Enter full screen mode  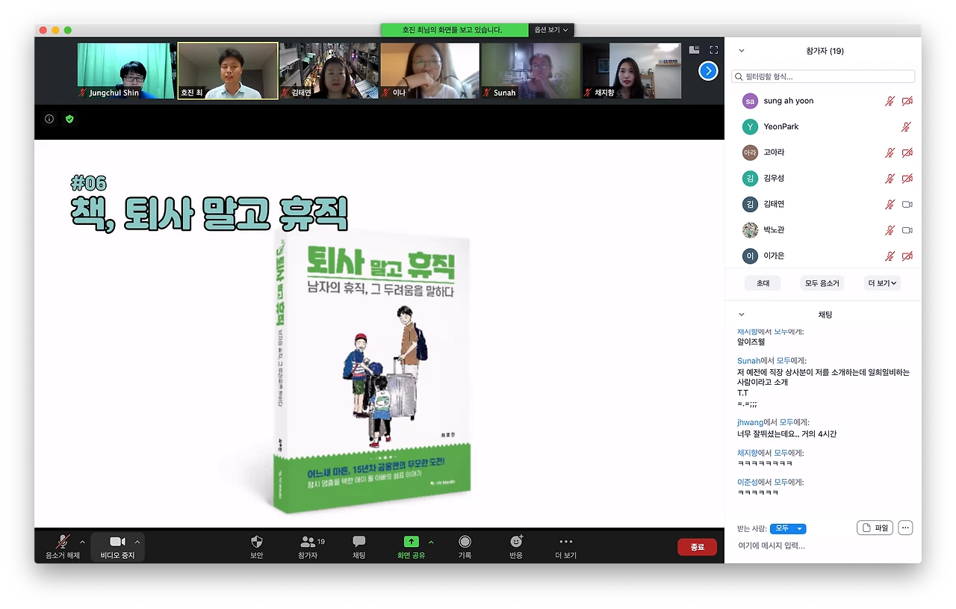pyautogui.click(x=714, y=50)
